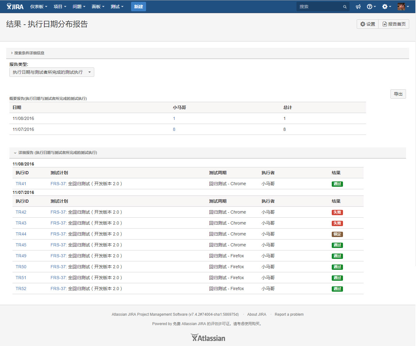Click the search magnifier icon
Image resolution: width=416 pixels, height=346 pixels.
click(345, 7)
